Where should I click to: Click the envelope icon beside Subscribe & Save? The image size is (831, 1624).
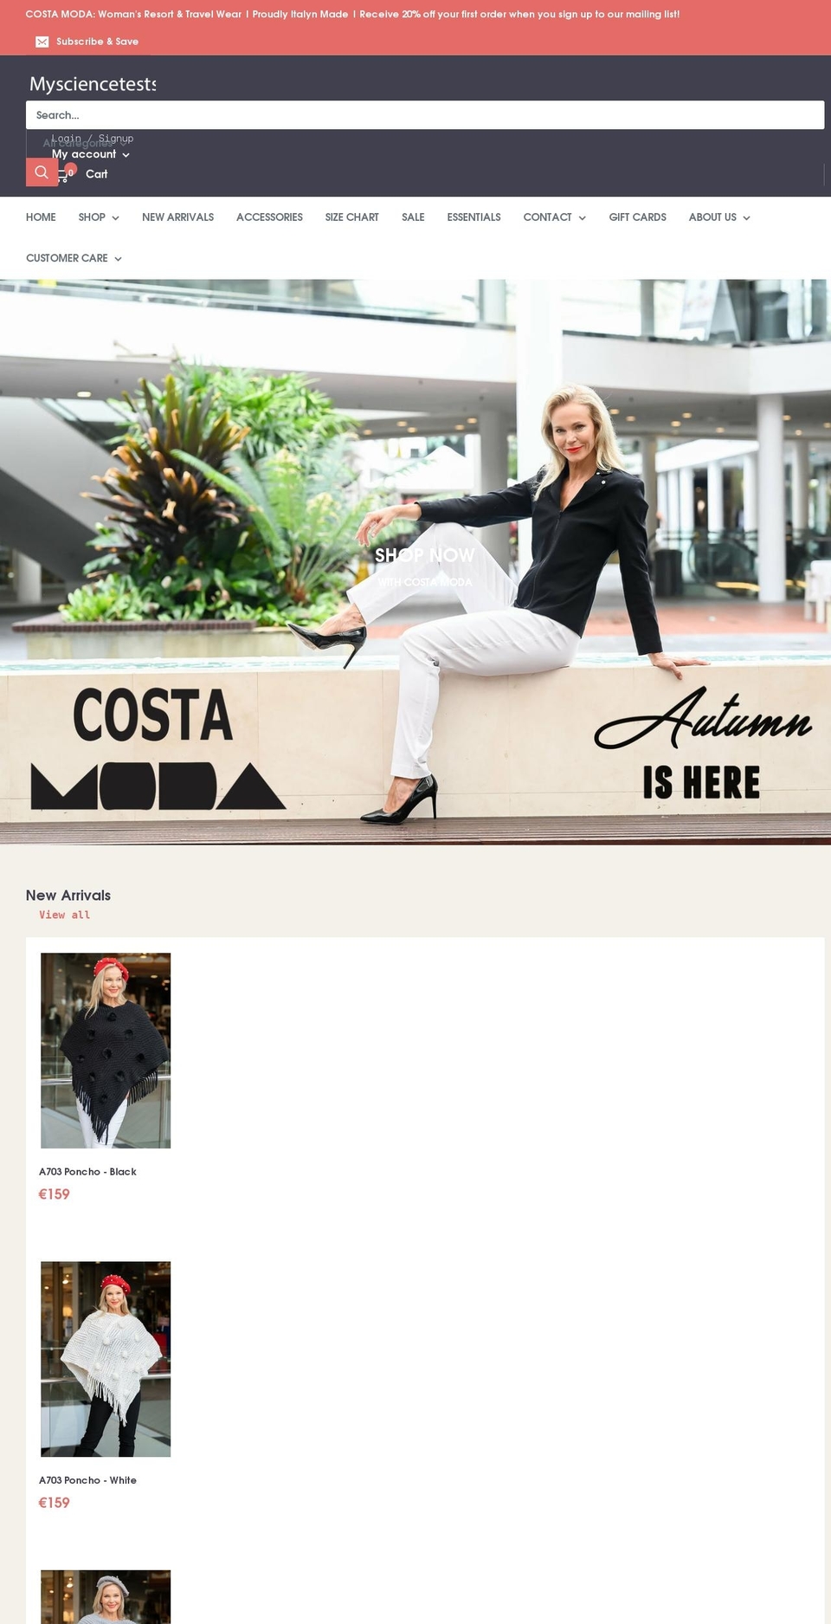click(x=42, y=42)
